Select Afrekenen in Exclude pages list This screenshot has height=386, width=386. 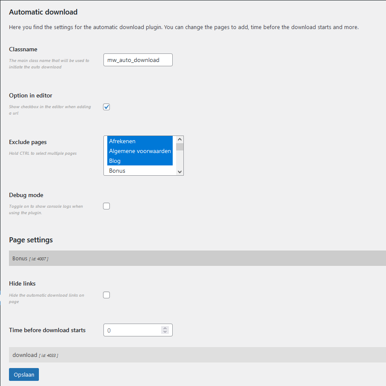click(x=140, y=141)
